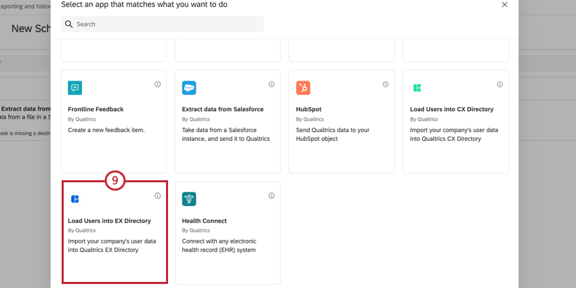Image resolution: width=576 pixels, height=288 pixels.
Task: Click 'By Qualtrics' under Extract data from Salesforce
Action: click(x=196, y=119)
